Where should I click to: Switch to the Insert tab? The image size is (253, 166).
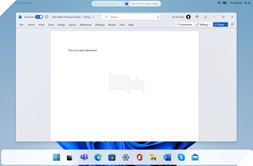pos(41,25)
